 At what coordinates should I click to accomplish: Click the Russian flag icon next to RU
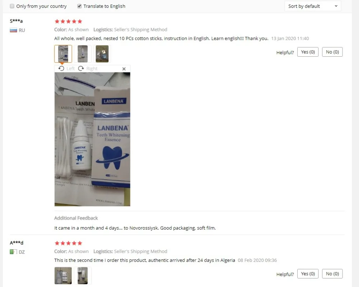[14, 30]
